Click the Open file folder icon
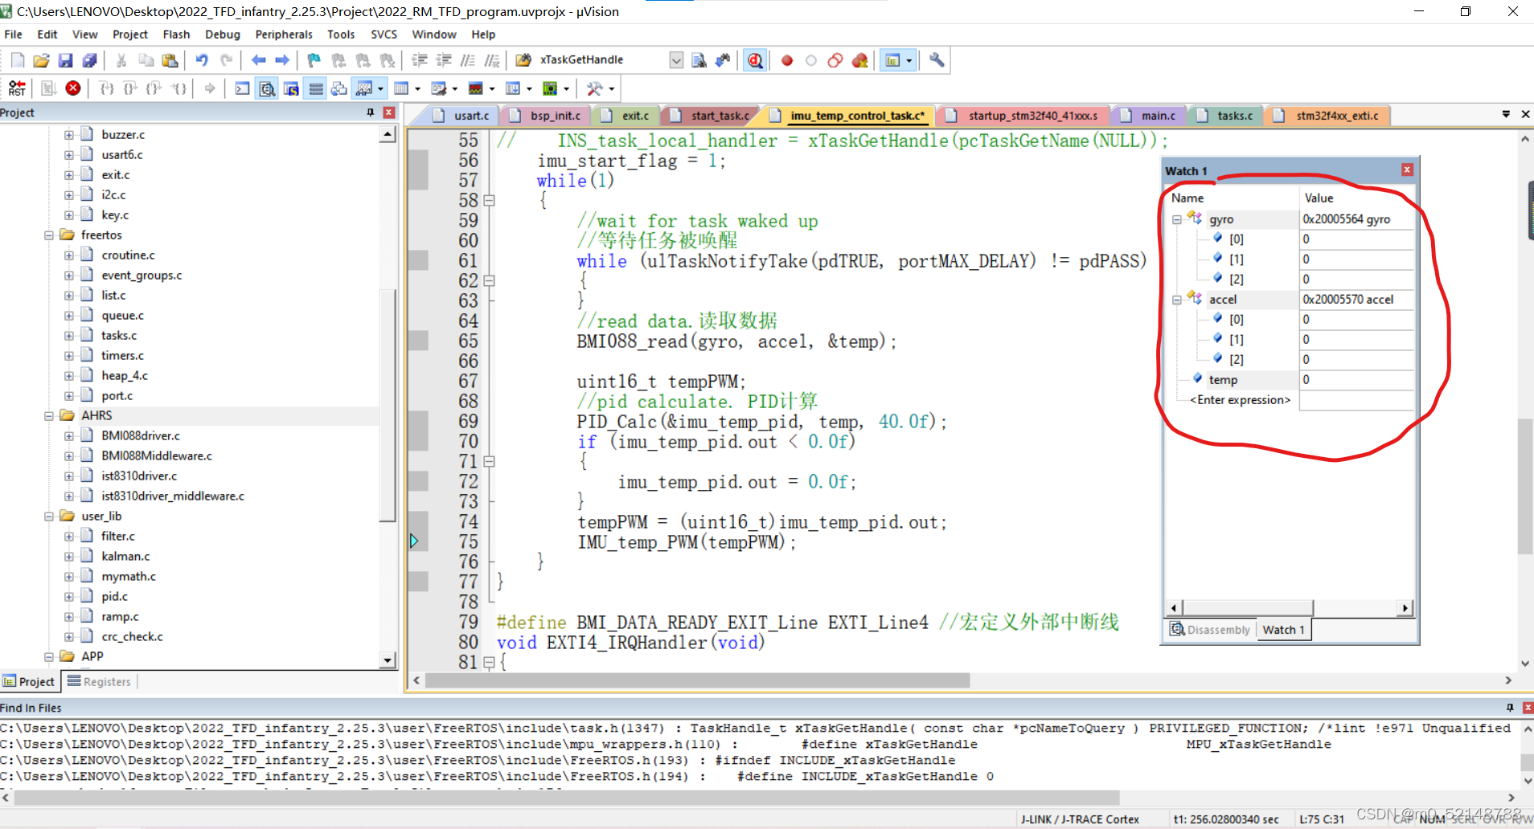Screen dimensions: 1534x829 (x=42, y=60)
